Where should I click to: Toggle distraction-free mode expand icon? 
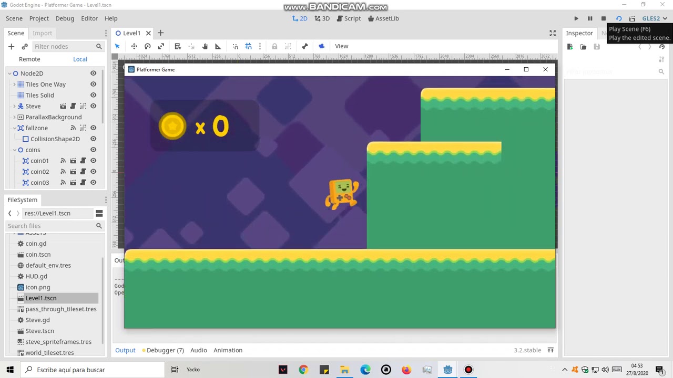[553, 33]
